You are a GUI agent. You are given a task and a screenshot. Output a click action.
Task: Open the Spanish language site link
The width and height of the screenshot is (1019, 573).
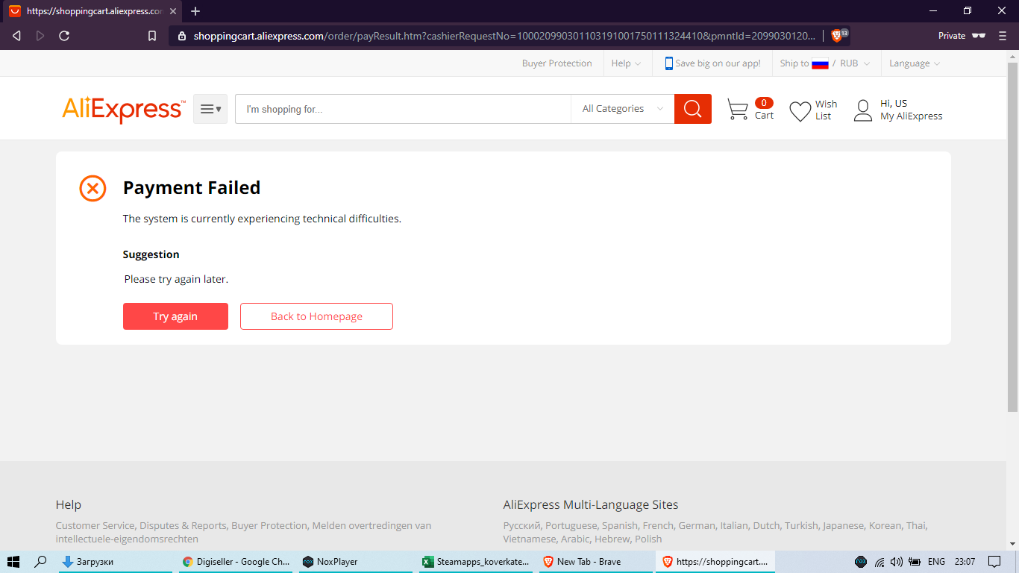point(620,525)
